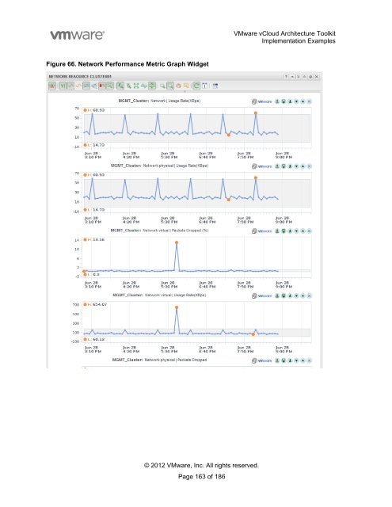Click peak marker on Network virtual Usage Rate graph

(177, 307)
